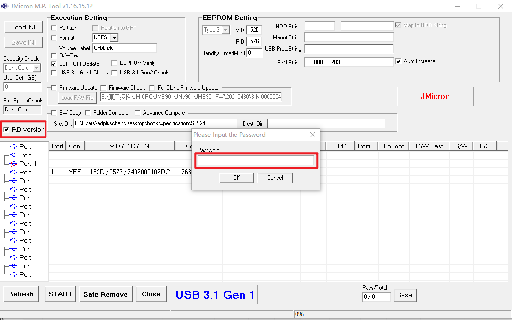This screenshot has height=320, width=512.
Task: Select the disconnected USB icon beside Port 1
Action: 13,164
